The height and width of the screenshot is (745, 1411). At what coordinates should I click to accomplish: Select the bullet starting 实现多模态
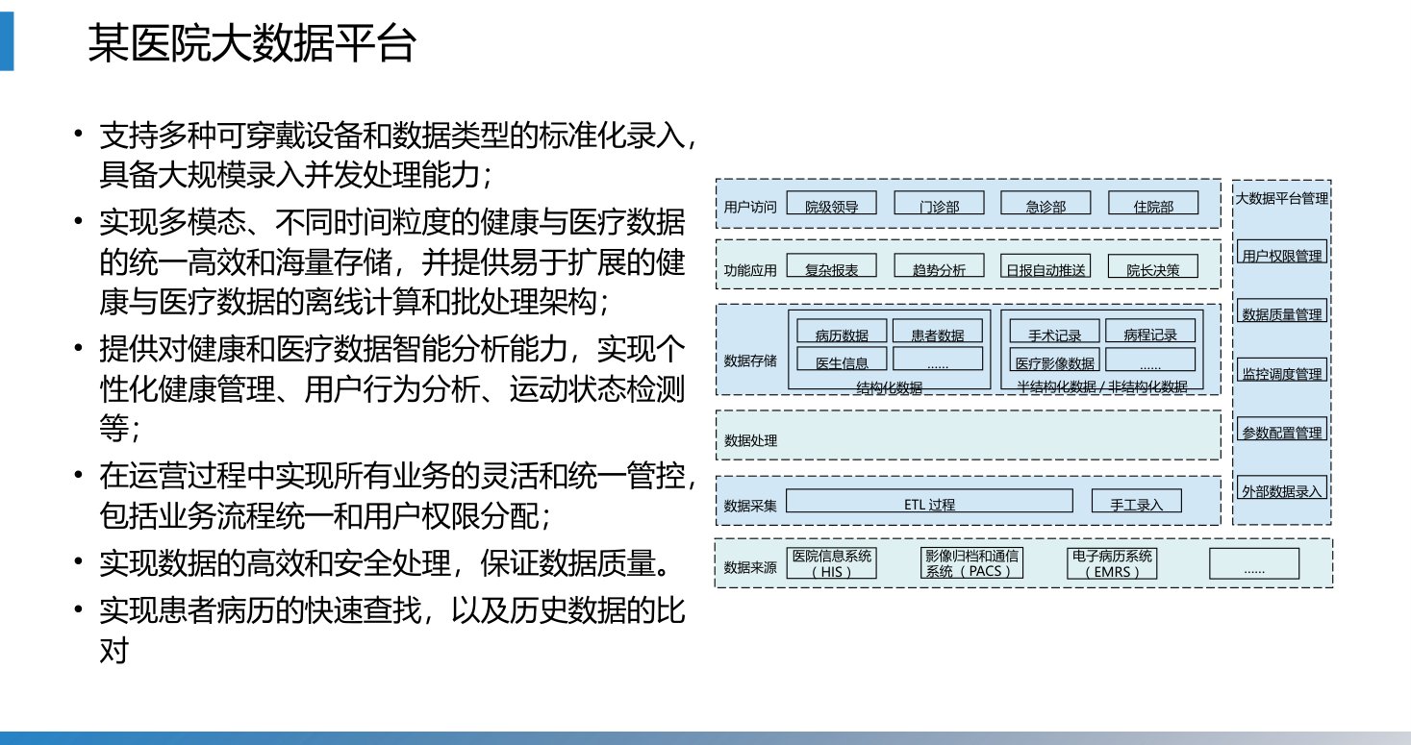392,262
